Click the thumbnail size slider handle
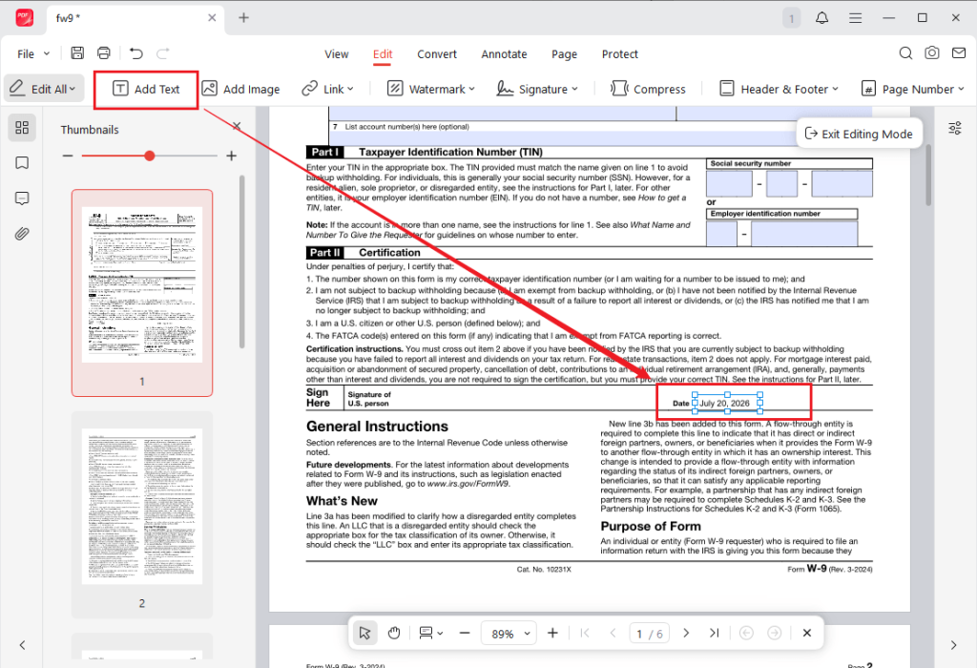This screenshot has width=977, height=668. pos(150,156)
